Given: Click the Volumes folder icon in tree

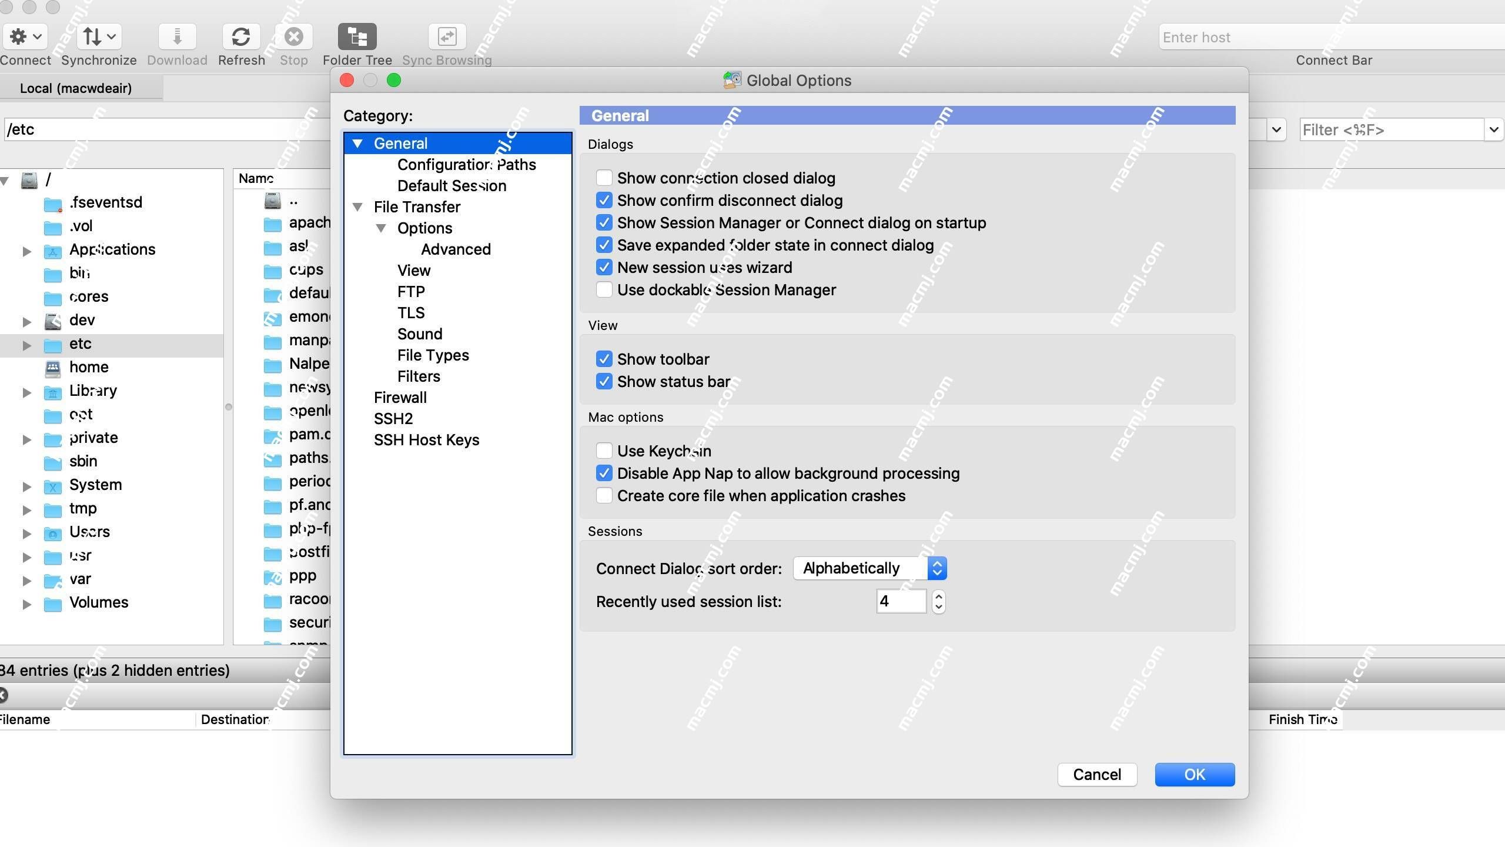Looking at the screenshot, I should click(x=53, y=603).
